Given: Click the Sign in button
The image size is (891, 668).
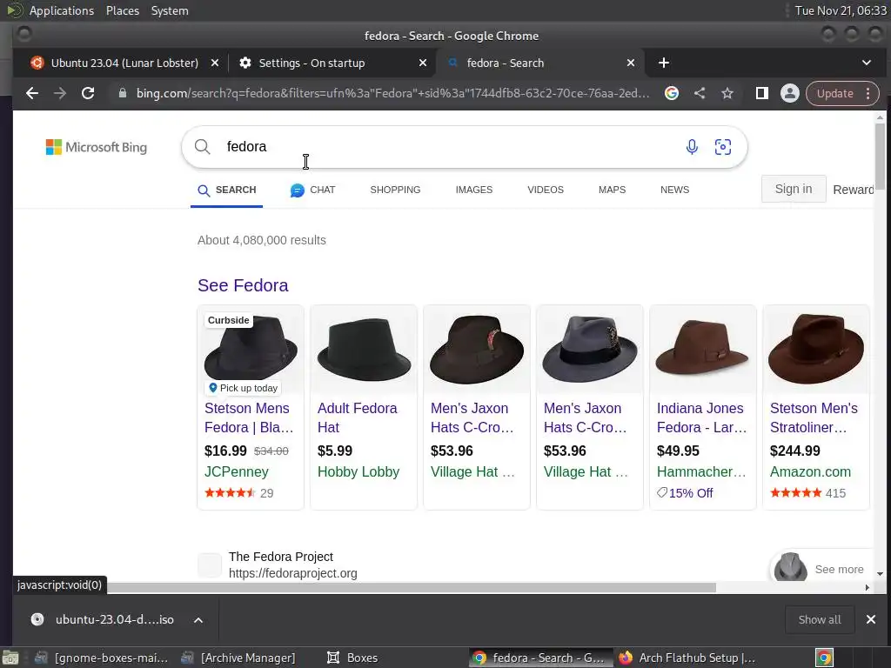Looking at the screenshot, I should [794, 189].
